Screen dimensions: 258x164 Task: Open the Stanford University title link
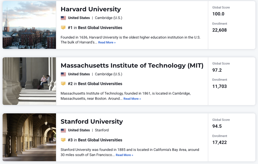(92, 122)
